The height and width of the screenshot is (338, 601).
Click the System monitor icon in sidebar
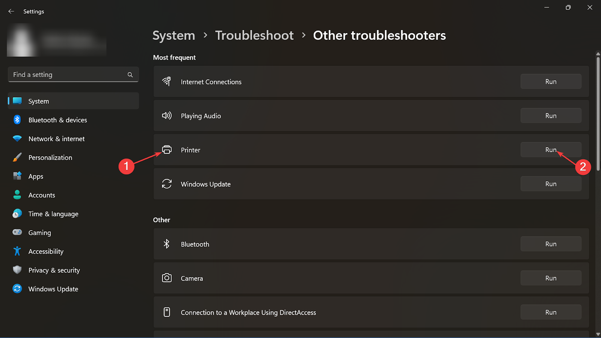(17, 101)
